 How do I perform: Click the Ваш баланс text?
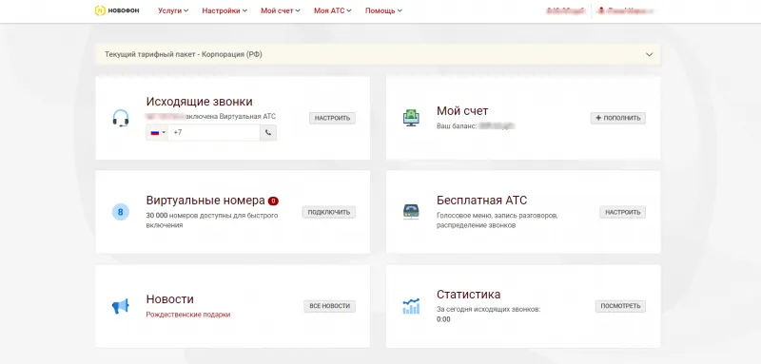pos(457,126)
